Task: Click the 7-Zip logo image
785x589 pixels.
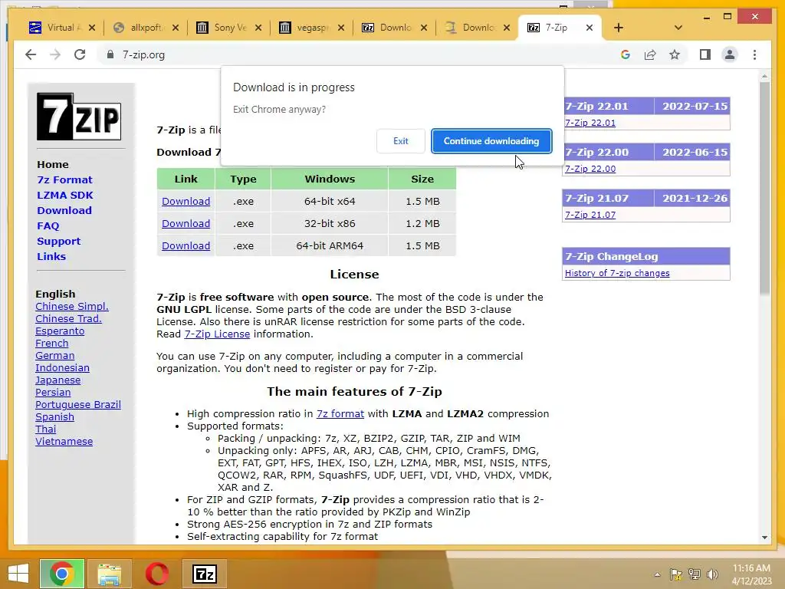Action: 79,117
